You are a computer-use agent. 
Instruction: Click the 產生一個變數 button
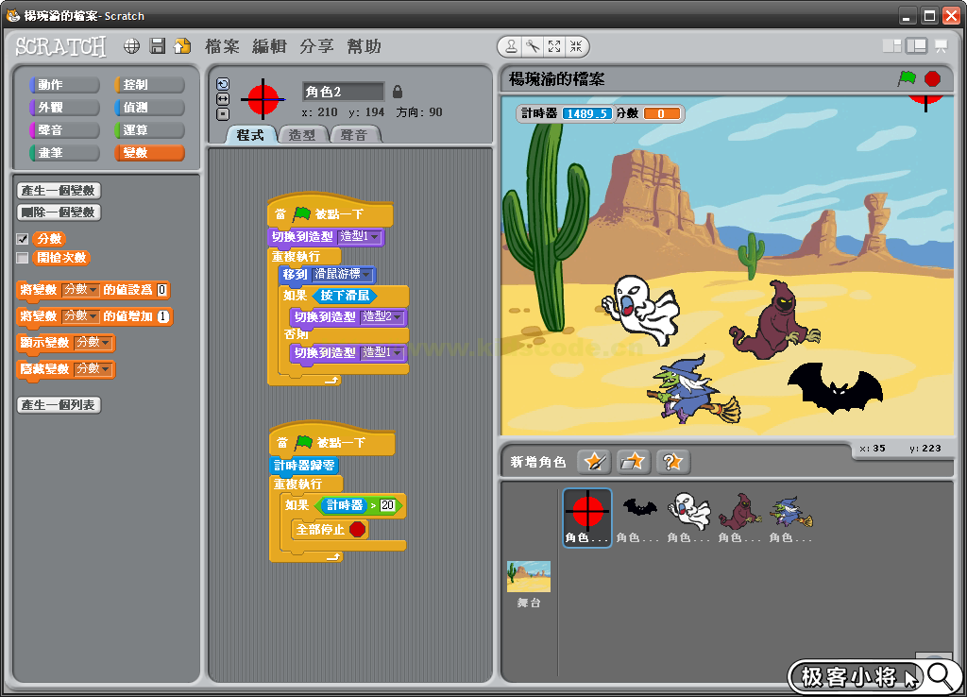(x=59, y=191)
